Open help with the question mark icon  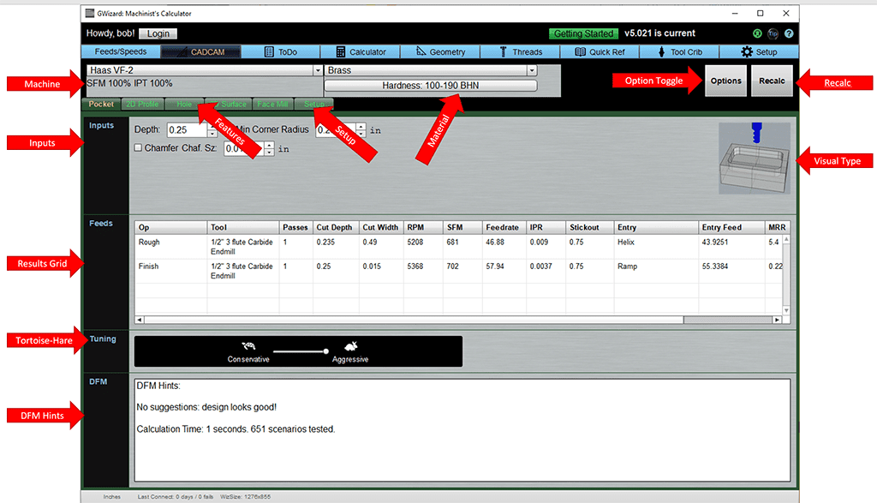pyautogui.click(x=789, y=33)
